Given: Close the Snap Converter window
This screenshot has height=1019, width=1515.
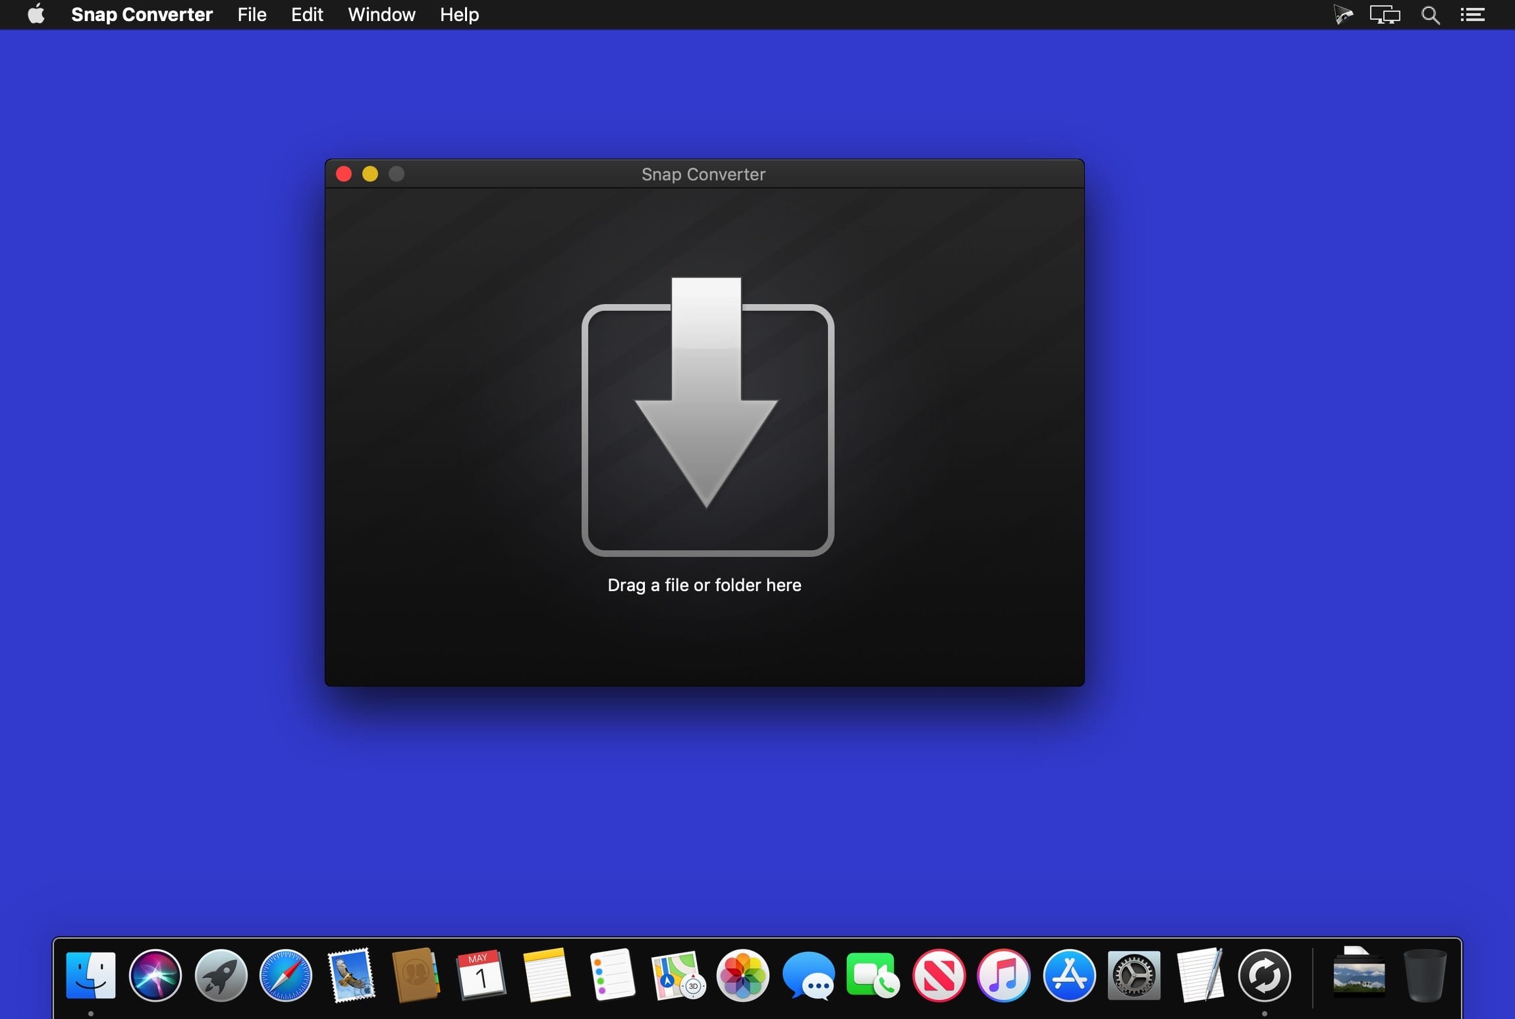Looking at the screenshot, I should click(x=344, y=174).
